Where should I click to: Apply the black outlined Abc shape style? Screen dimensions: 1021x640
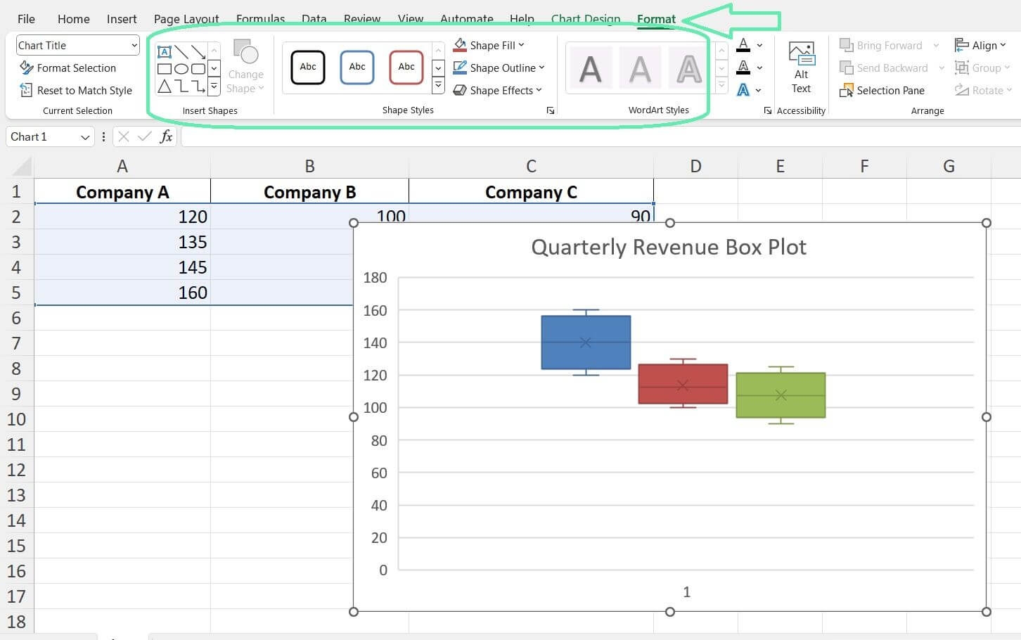click(308, 68)
